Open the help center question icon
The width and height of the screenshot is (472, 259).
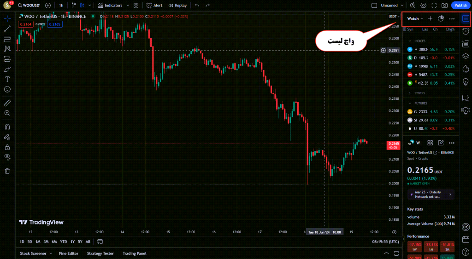point(466,252)
